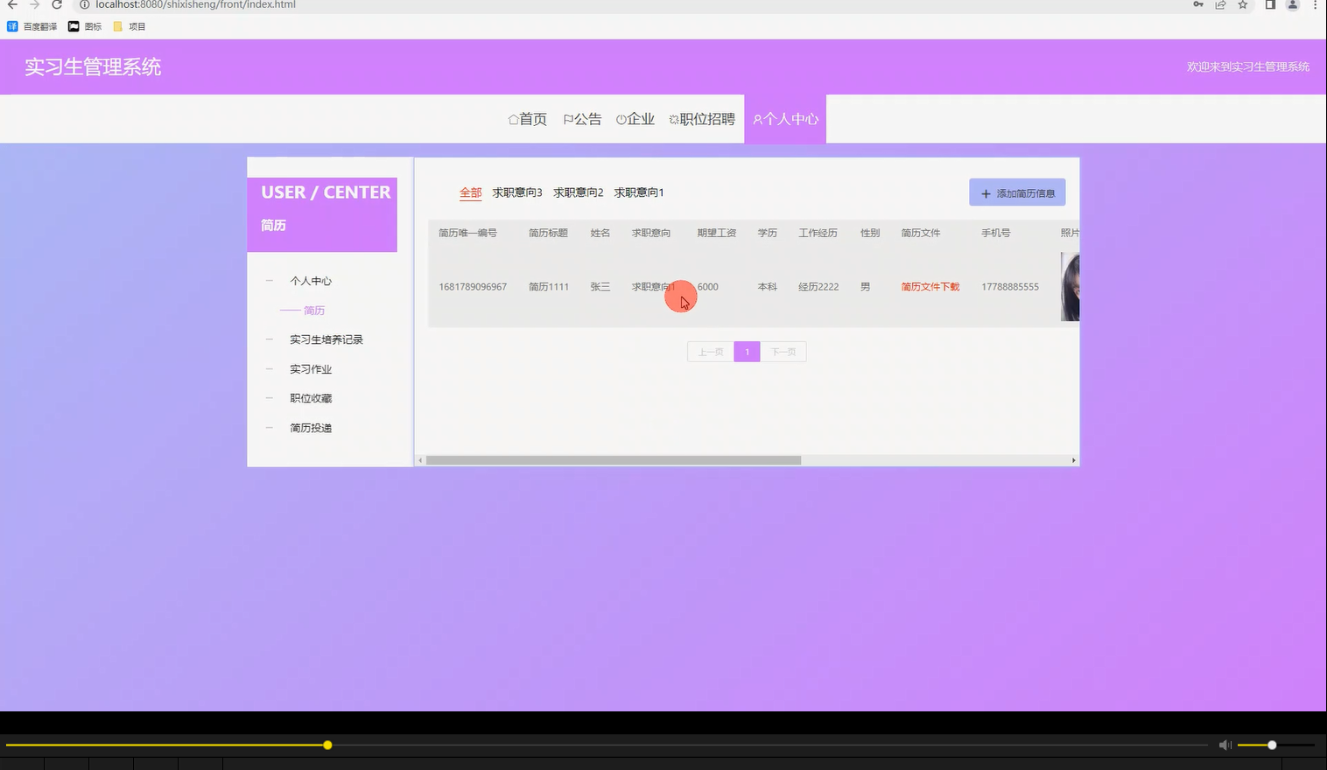
Task: Bookmark the page via the star icon
Action: click(1243, 5)
